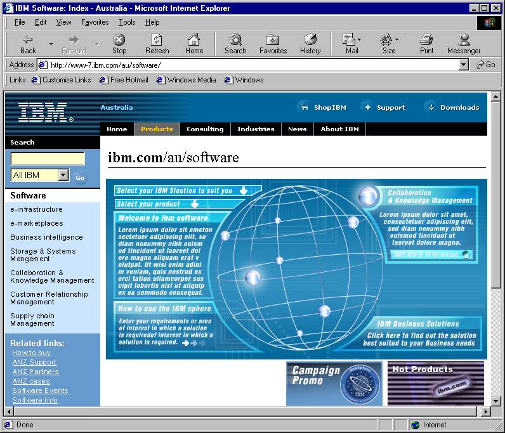The width and height of the screenshot is (505, 433).
Task: Open the Customize Links shortcut
Action: 61,79
